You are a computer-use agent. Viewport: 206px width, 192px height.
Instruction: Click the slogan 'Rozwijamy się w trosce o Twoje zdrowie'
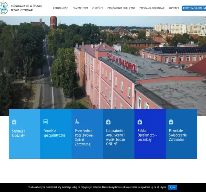(26, 8)
